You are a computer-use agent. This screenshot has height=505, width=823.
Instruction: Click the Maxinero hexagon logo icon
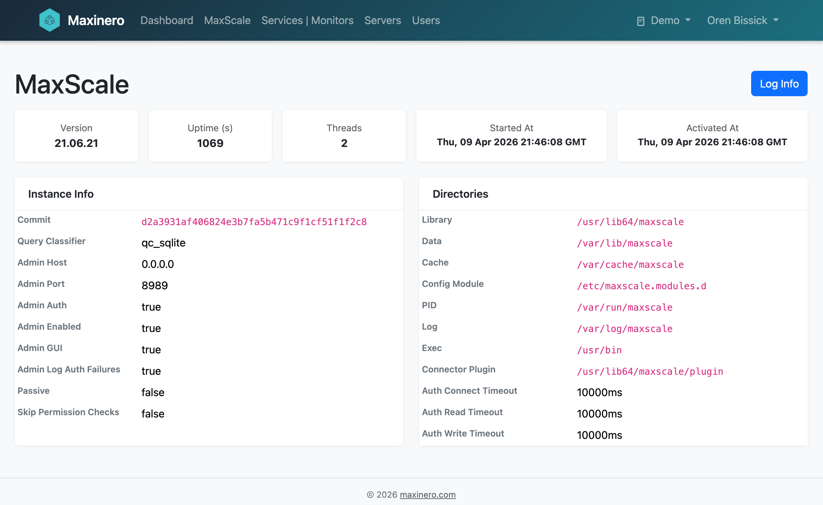point(49,20)
